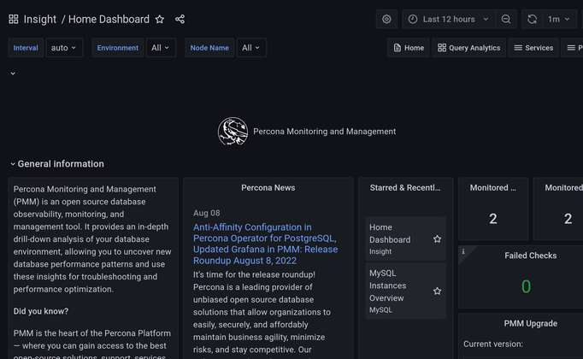
Task: Share the dashboard via the share icon
Action: 180,20
